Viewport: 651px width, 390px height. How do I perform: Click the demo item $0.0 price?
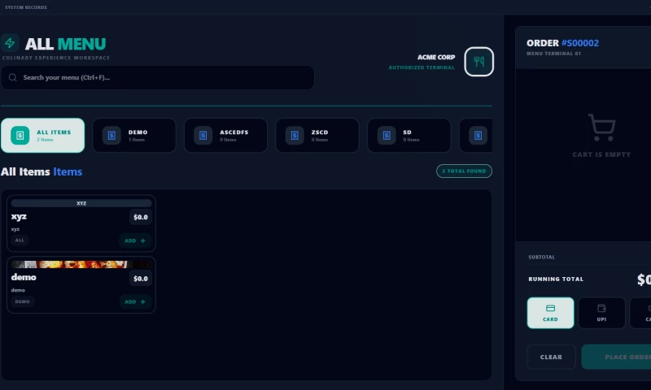141,279
